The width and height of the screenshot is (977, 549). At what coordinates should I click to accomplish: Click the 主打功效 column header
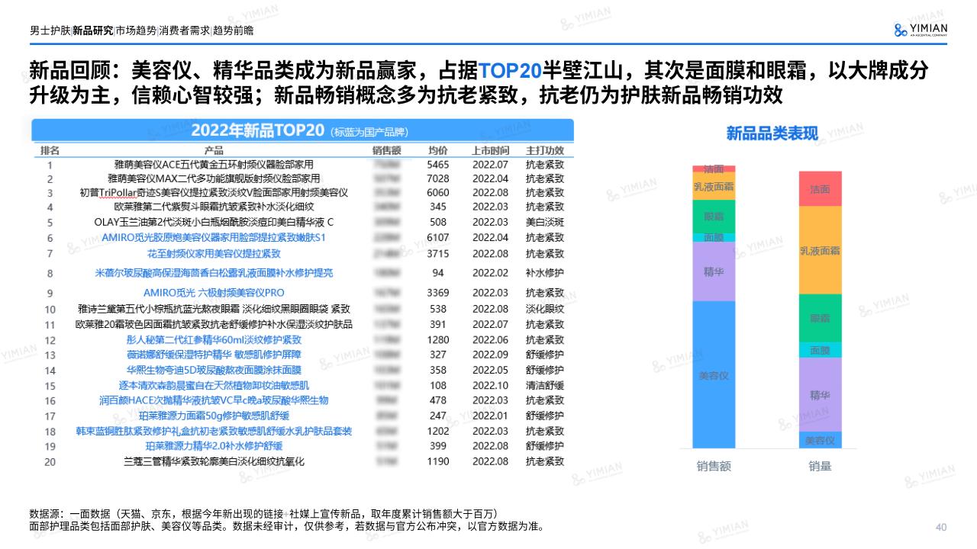click(x=545, y=149)
